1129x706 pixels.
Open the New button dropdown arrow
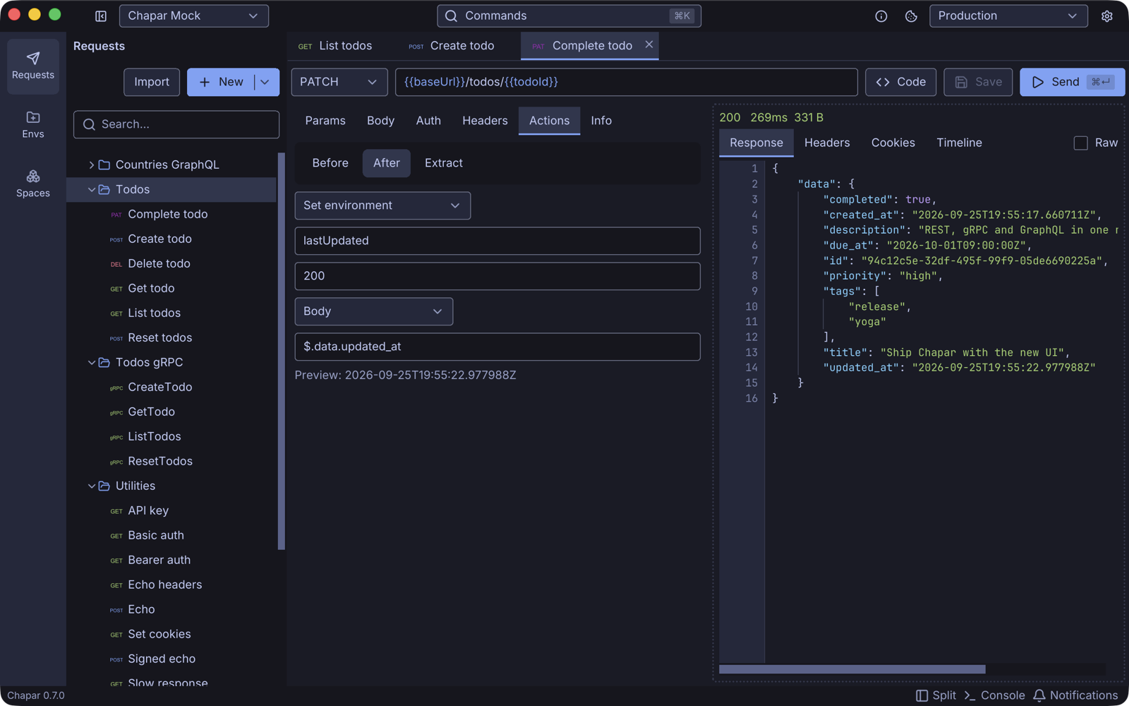266,82
